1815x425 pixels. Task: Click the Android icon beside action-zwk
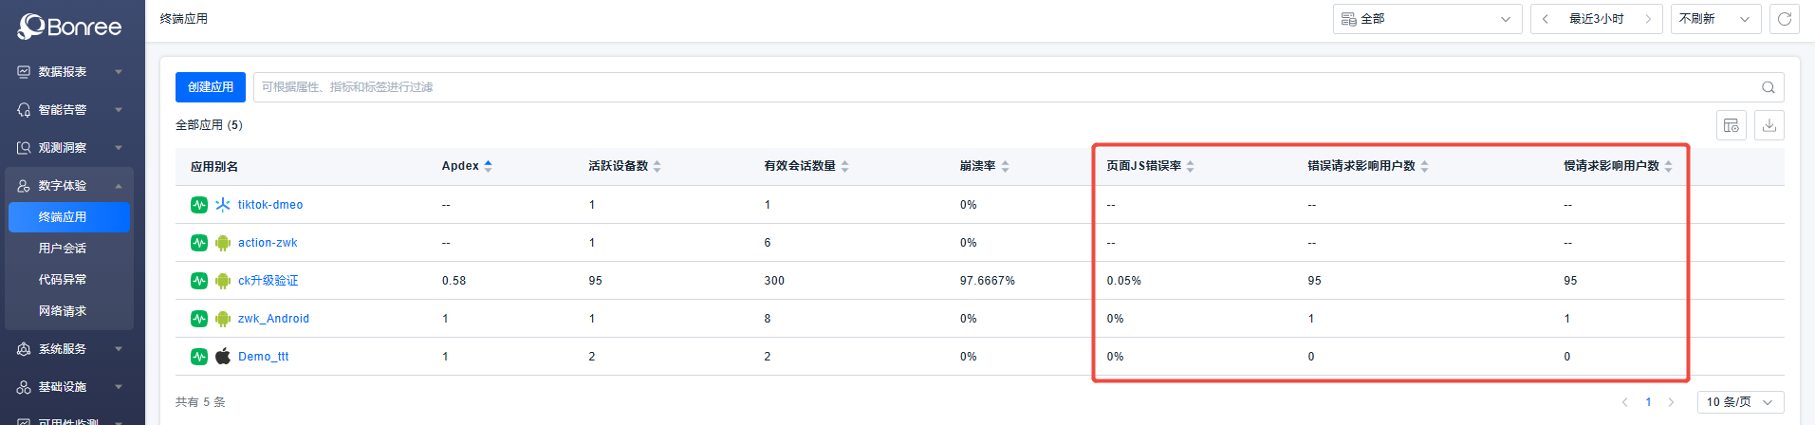223,243
